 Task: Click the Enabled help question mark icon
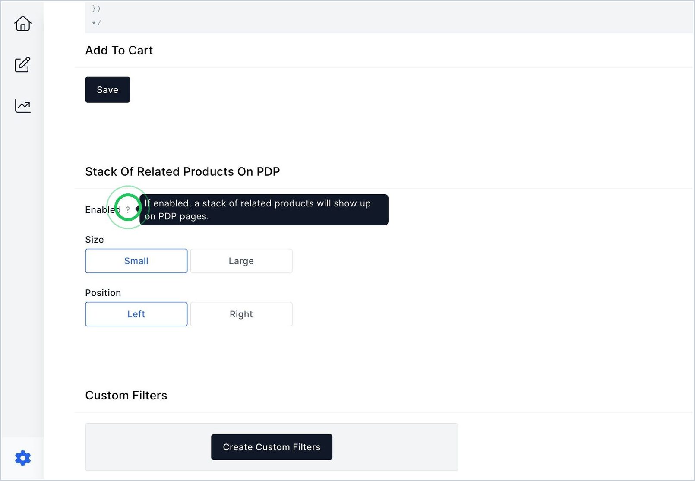pos(128,209)
